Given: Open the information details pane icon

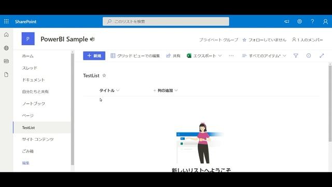Looking at the screenshot, I should (309, 56).
